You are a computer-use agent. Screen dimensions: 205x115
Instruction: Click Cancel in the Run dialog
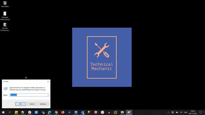pyautogui.click(x=32, y=104)
